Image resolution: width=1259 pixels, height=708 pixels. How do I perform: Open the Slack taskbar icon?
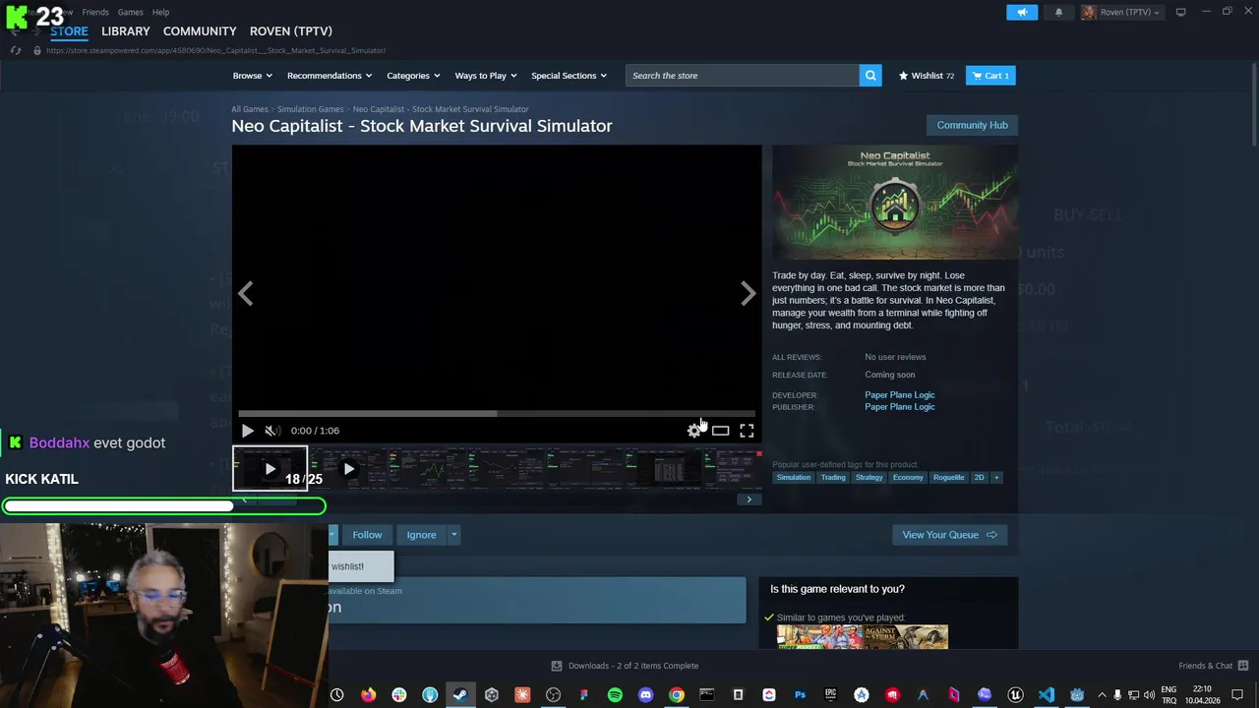pyautogui.click(x=398, y=695)
